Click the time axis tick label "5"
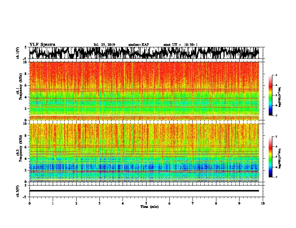 146,203
